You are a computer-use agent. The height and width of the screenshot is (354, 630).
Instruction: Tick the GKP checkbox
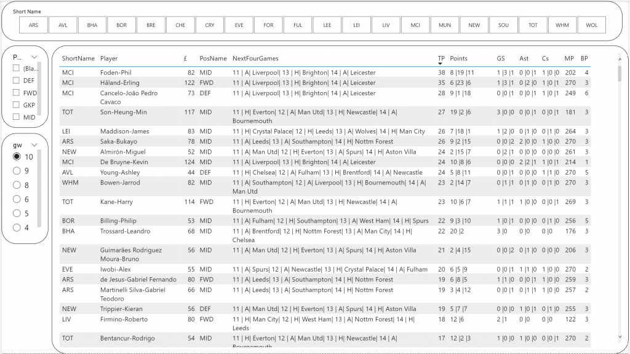point(17,105)
